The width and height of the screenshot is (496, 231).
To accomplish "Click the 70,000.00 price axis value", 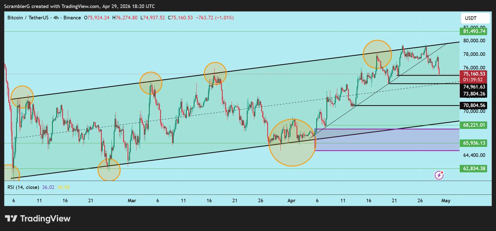I will coord(474,111).
